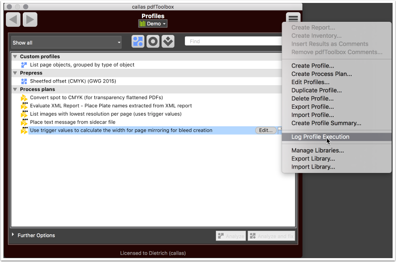
Task: Choose Delete Profile... from the menu
Action: click(312, 99)
